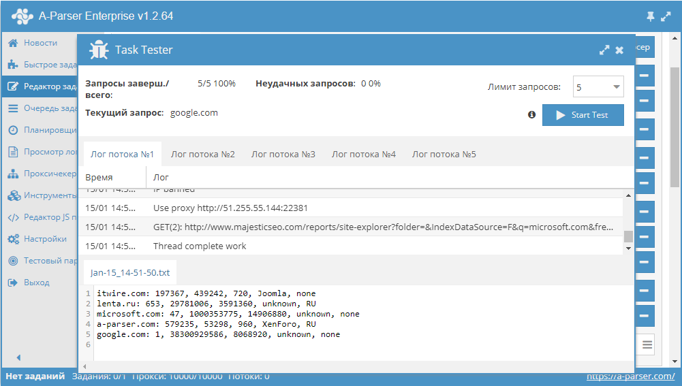Image resolution: width=682 pixels, height=386 pixels.
Task: Click the Очередь заданий list icon
Action: (13, 108)
